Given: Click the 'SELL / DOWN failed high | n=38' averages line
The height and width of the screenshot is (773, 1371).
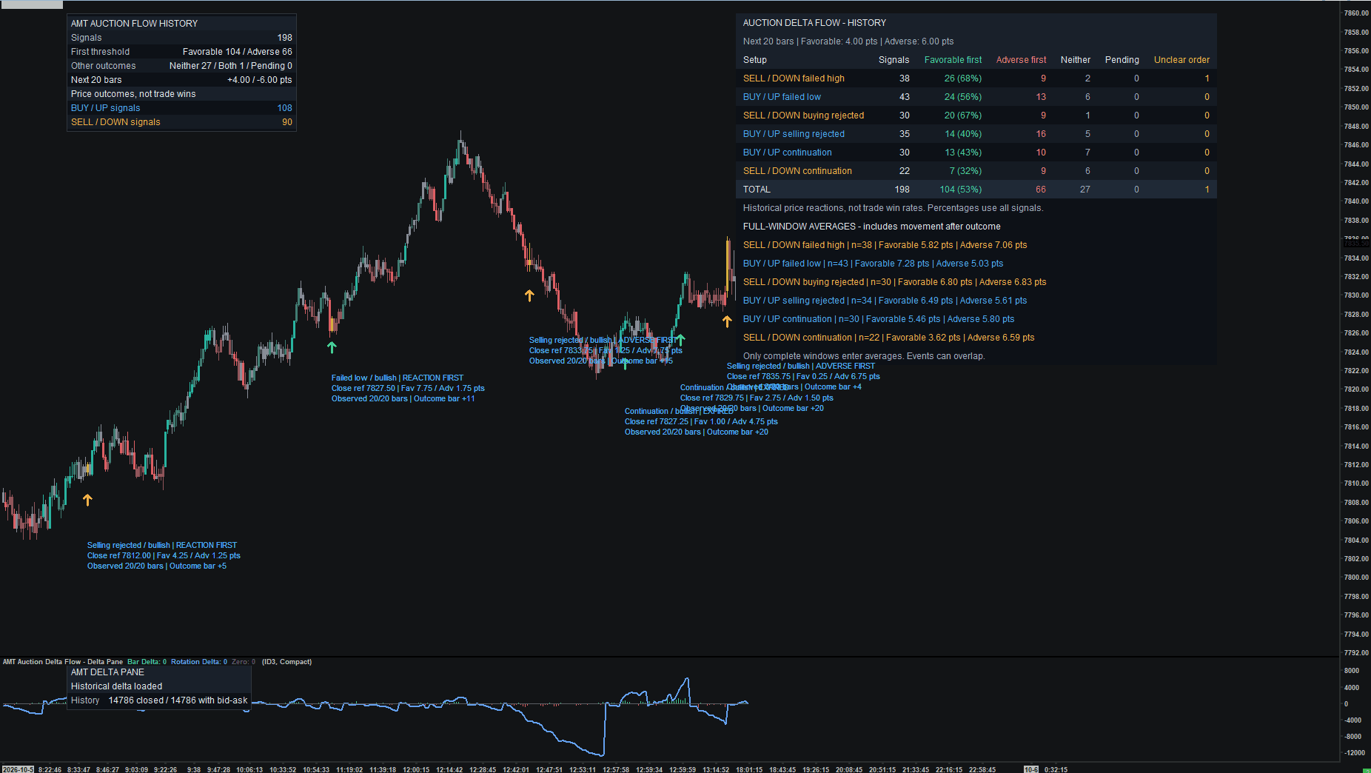Looking at the screenshot, I should click(885, 245).
